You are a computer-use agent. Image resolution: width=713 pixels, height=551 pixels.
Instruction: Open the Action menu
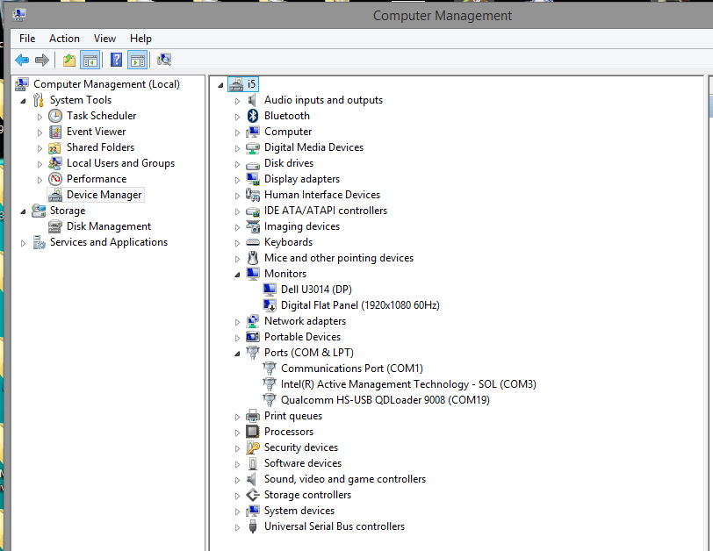tap(64, 39)
